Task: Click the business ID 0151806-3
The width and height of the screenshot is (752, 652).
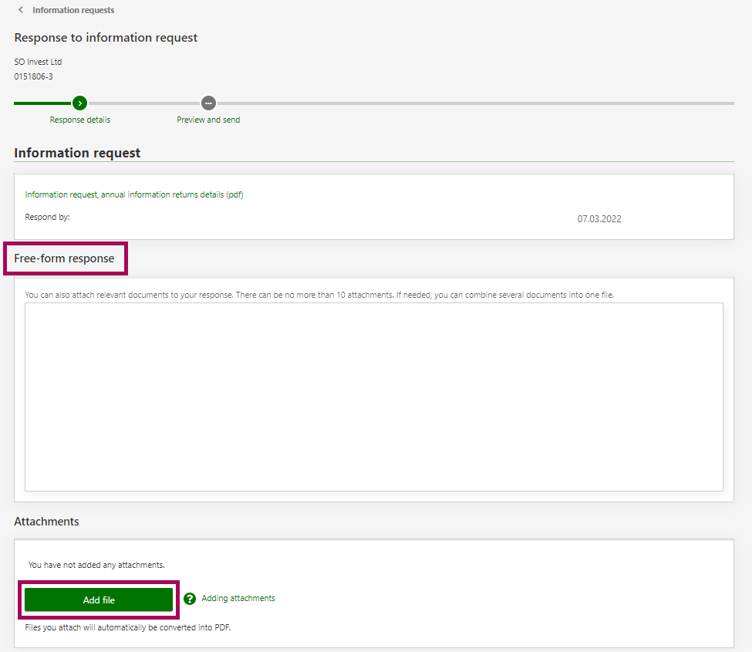Action: click(33, 76)
